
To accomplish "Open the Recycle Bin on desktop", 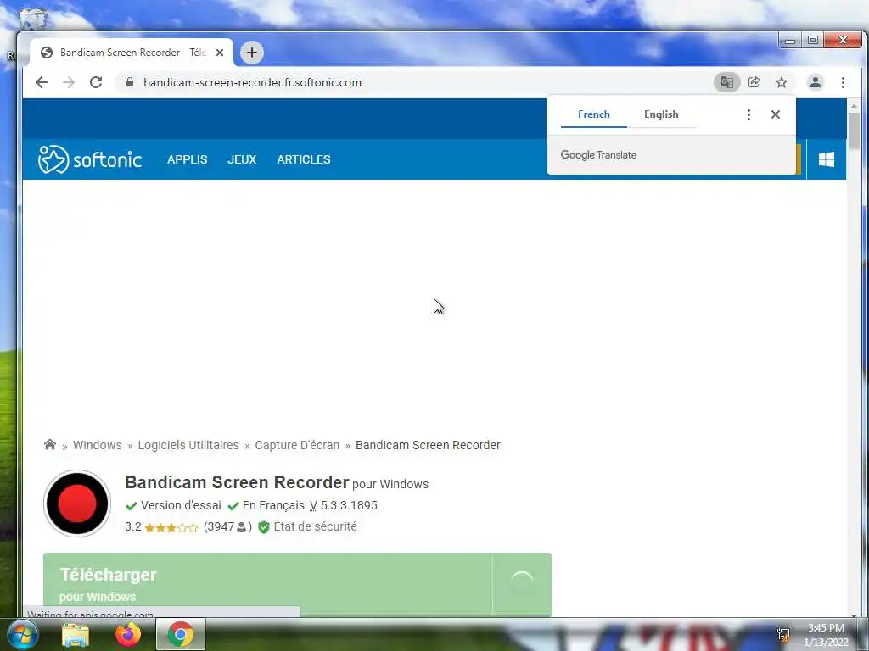I will pyautogui.click(x=33, y=18).
